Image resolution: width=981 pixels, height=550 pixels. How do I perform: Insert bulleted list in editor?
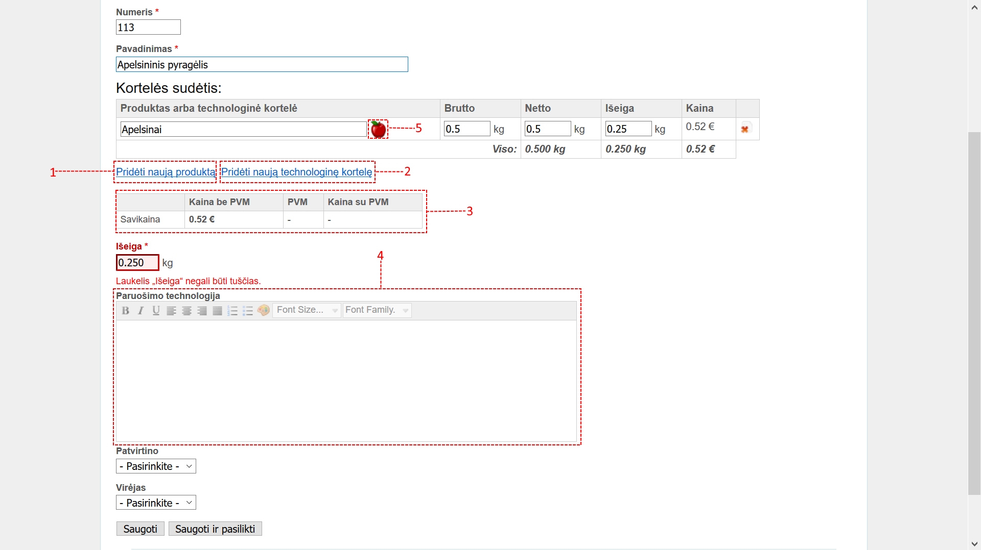click(x=248, y=311)
